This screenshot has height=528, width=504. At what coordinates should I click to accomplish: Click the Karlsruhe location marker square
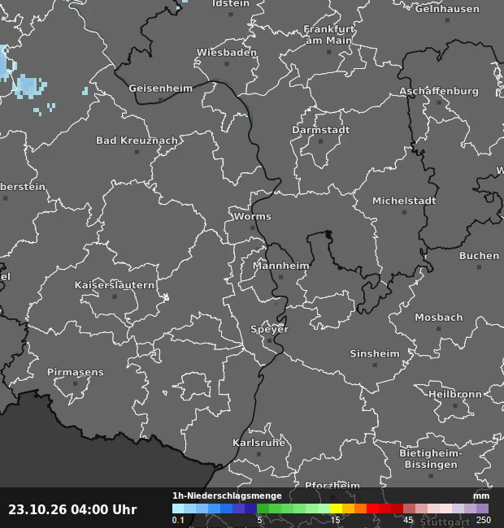click(259, 454)
